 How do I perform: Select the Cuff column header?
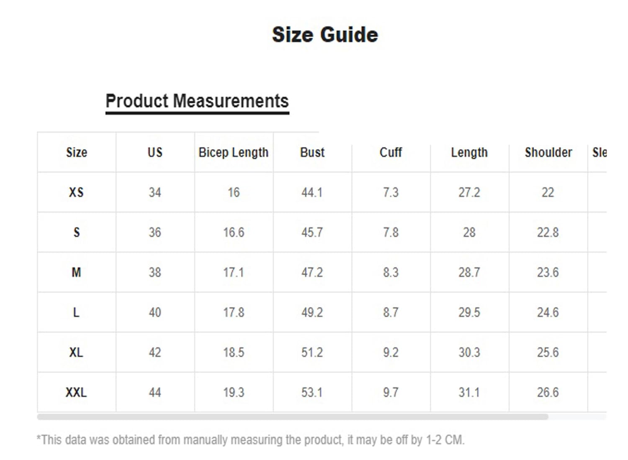coord(391,152)
